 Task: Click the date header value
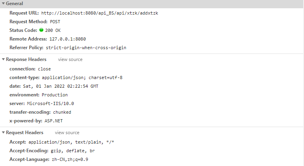(x=61, y=86)
